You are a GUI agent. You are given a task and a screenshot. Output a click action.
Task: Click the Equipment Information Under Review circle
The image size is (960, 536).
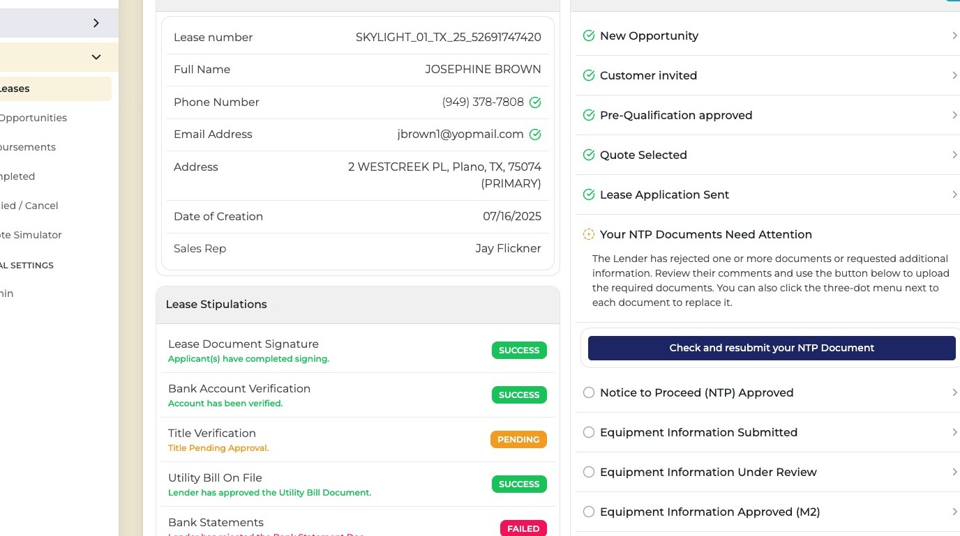(x=589, y=472)
